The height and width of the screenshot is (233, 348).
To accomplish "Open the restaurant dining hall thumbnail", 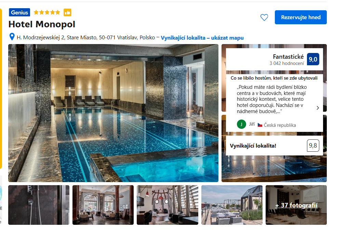I will [x=103, y=205].
